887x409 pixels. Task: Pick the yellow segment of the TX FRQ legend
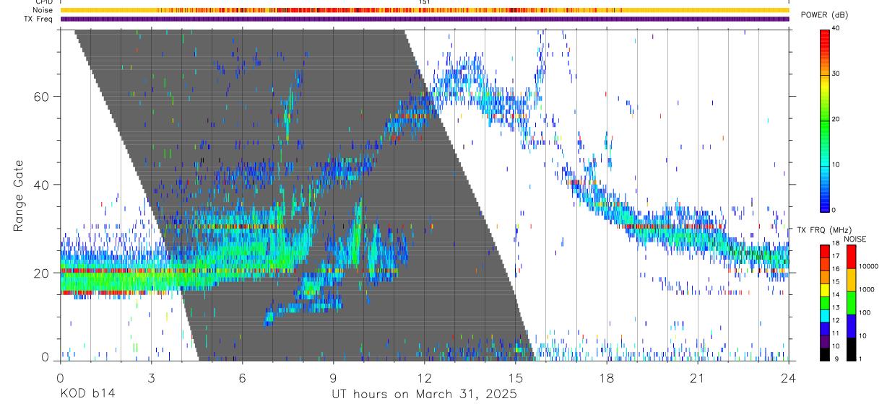click(x=826, y=289)
